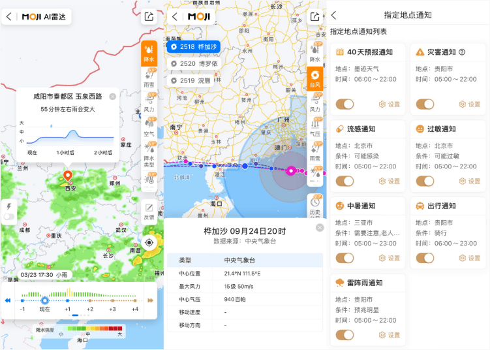490x350 pixels.
Task: Close the 桦加沙 typhoon detail panel
Action: tap(320, 228)
